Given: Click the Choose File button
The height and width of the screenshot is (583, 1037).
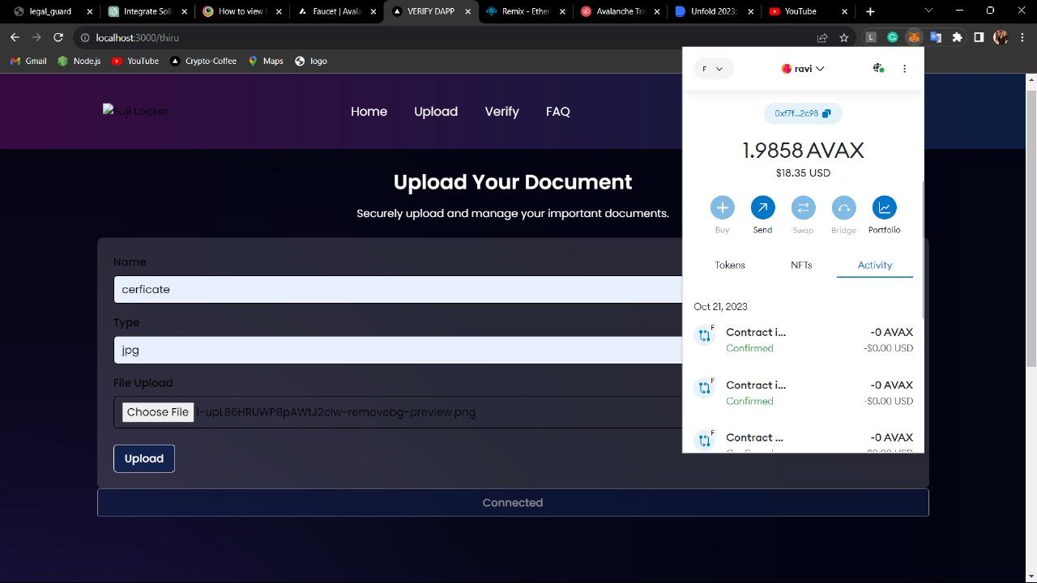Looking at the screenshot, I should (158, 412).
